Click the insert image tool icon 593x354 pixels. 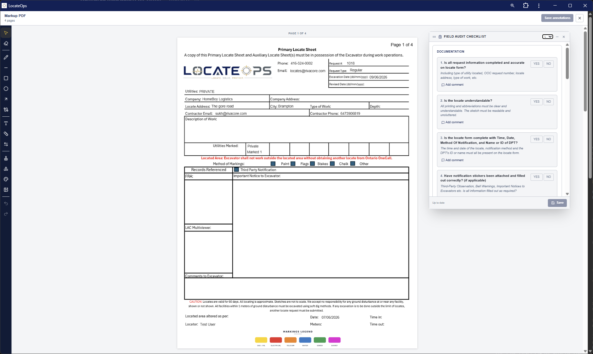6,190
